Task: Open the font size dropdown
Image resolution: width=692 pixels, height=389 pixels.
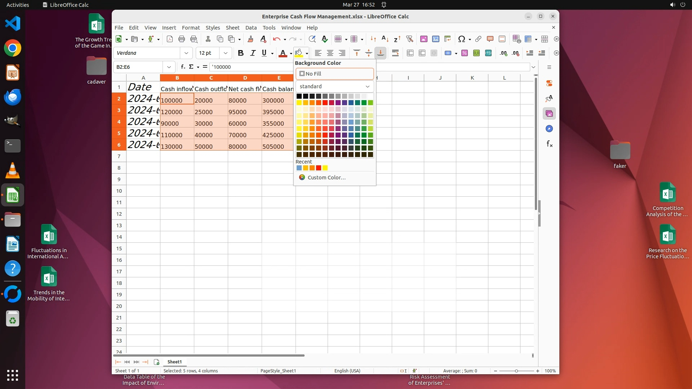Action: click(226, 53)
